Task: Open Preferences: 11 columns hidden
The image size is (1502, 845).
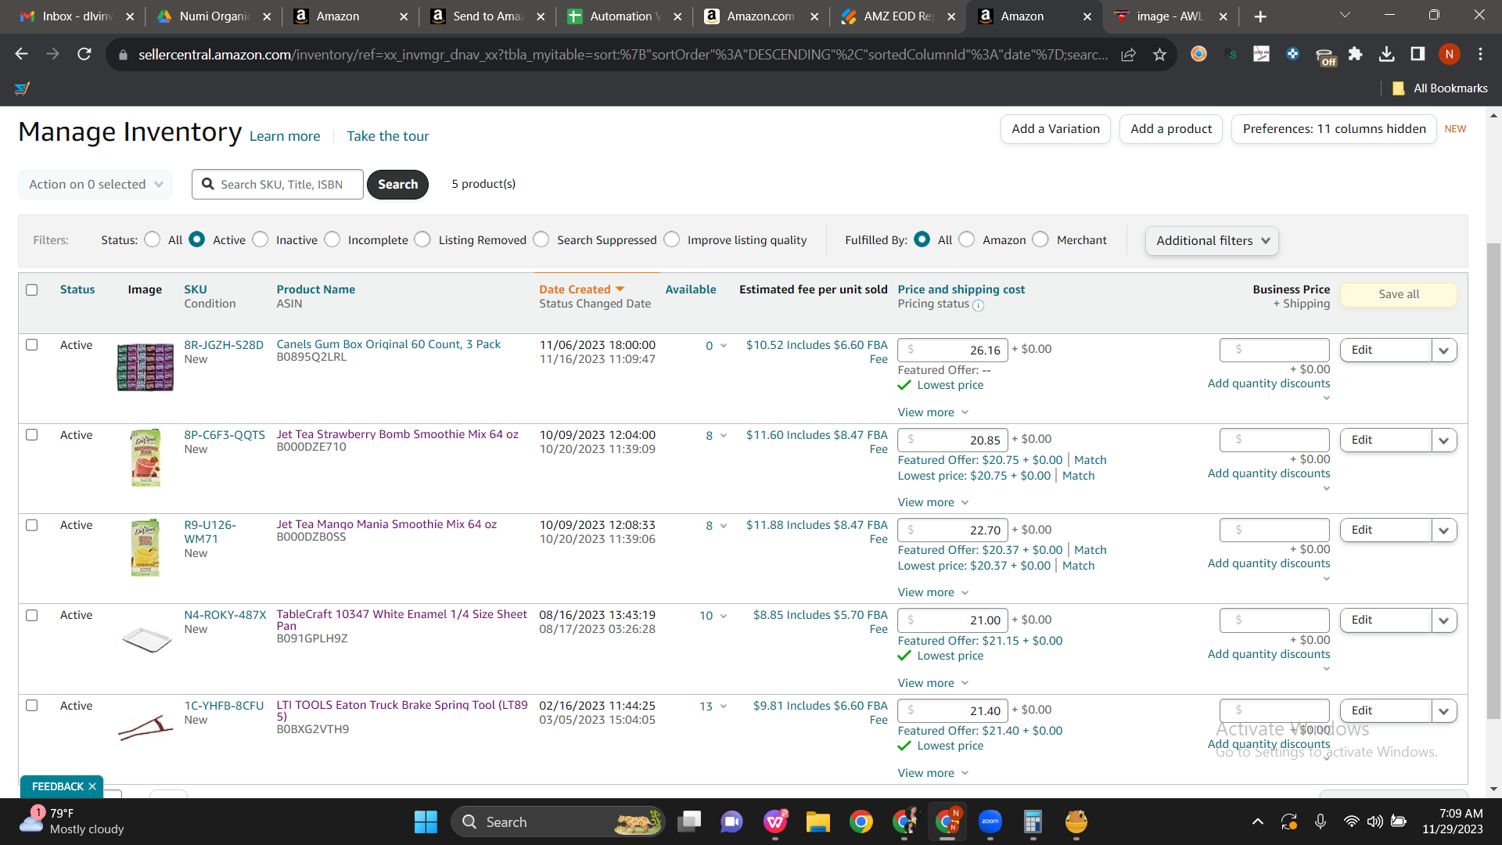Action: pos(1334,129)
